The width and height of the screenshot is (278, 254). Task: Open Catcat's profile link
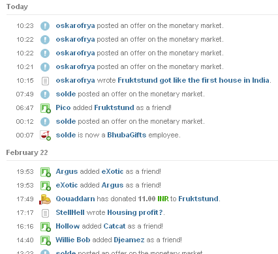114,226
